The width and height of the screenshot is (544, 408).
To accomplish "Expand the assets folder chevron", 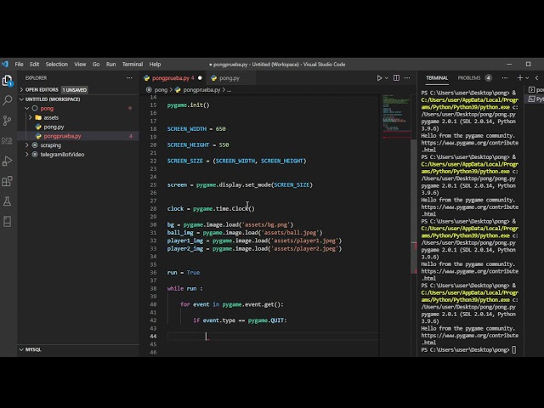I will coord(31,117).
